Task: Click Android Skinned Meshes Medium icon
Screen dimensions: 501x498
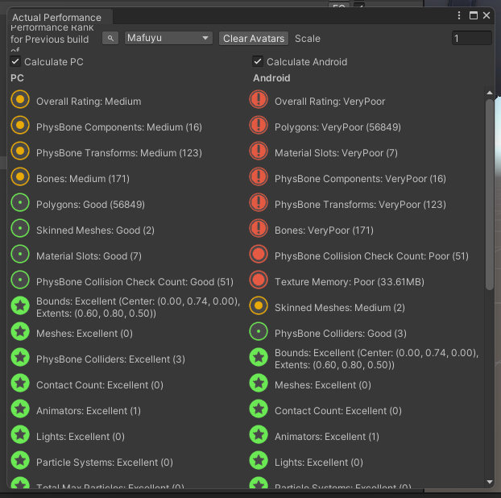Action: pos(259,306)
